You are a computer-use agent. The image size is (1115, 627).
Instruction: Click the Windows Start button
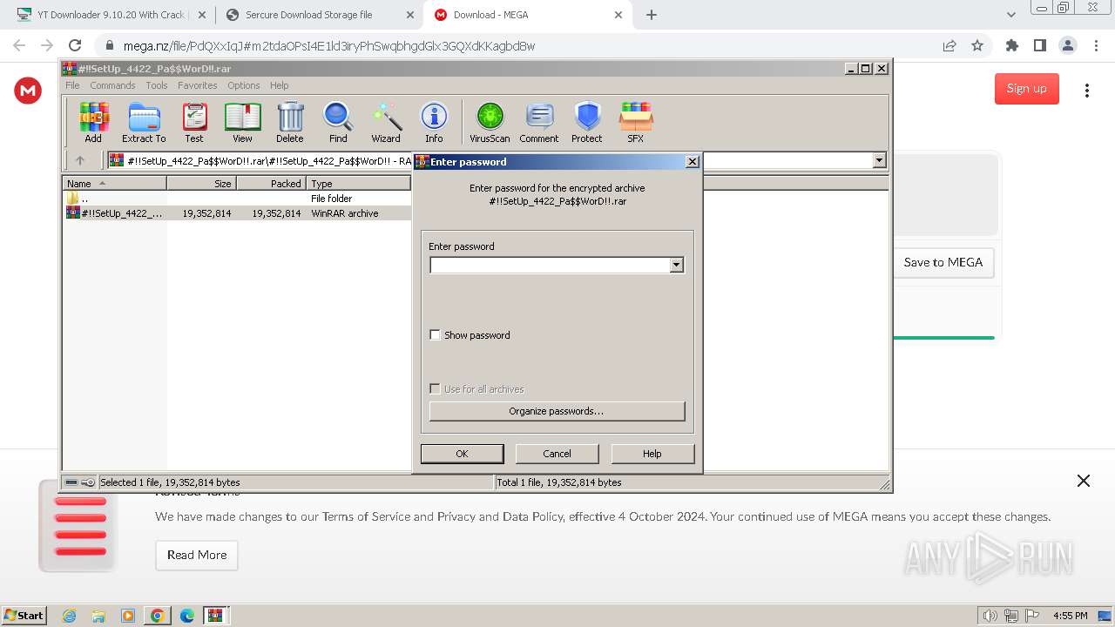(24, 616)
